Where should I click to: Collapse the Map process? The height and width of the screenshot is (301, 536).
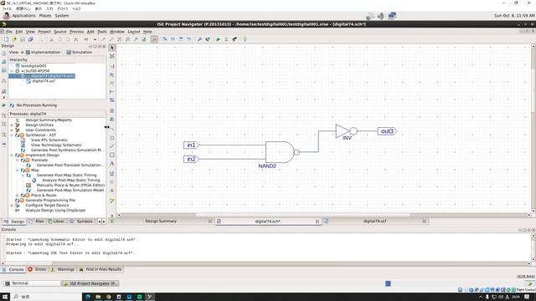(17, 171)
